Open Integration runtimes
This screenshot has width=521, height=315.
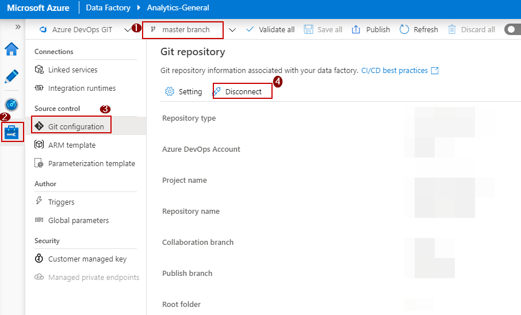[x=82, y=88]
